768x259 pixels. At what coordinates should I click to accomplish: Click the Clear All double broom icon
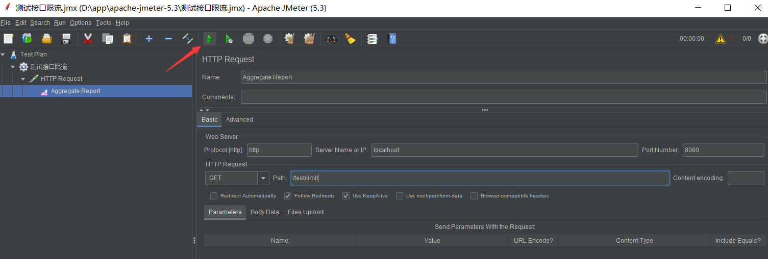coord(309,39)
